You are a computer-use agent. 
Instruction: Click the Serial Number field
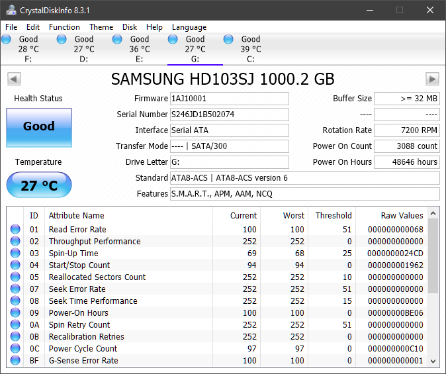230,115
